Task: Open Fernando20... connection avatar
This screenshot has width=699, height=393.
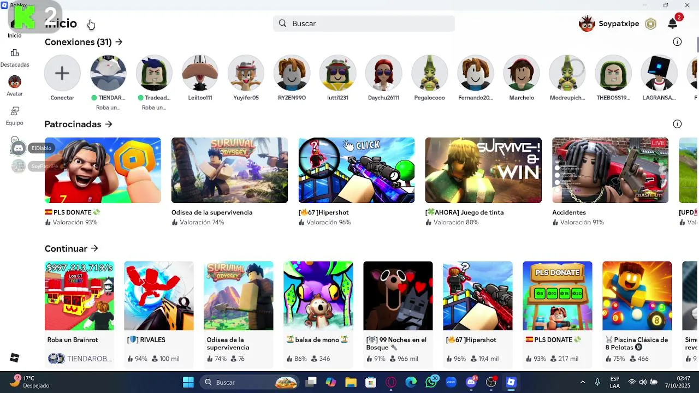Action: 475,73
